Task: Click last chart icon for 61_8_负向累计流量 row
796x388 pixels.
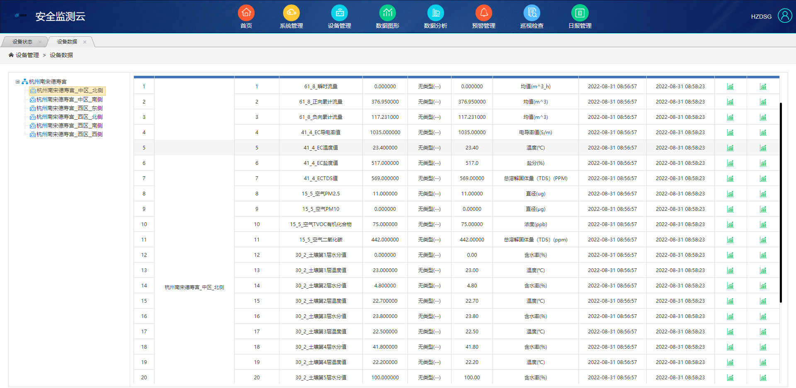Action: point(763,117)
